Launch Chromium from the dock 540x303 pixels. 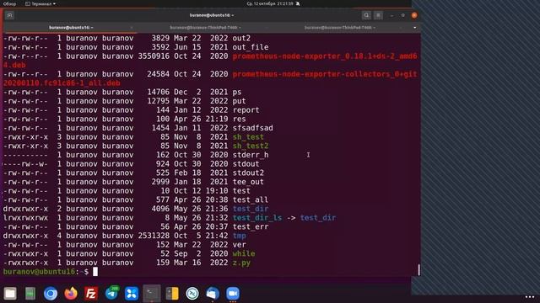click(x=51, y=294)
